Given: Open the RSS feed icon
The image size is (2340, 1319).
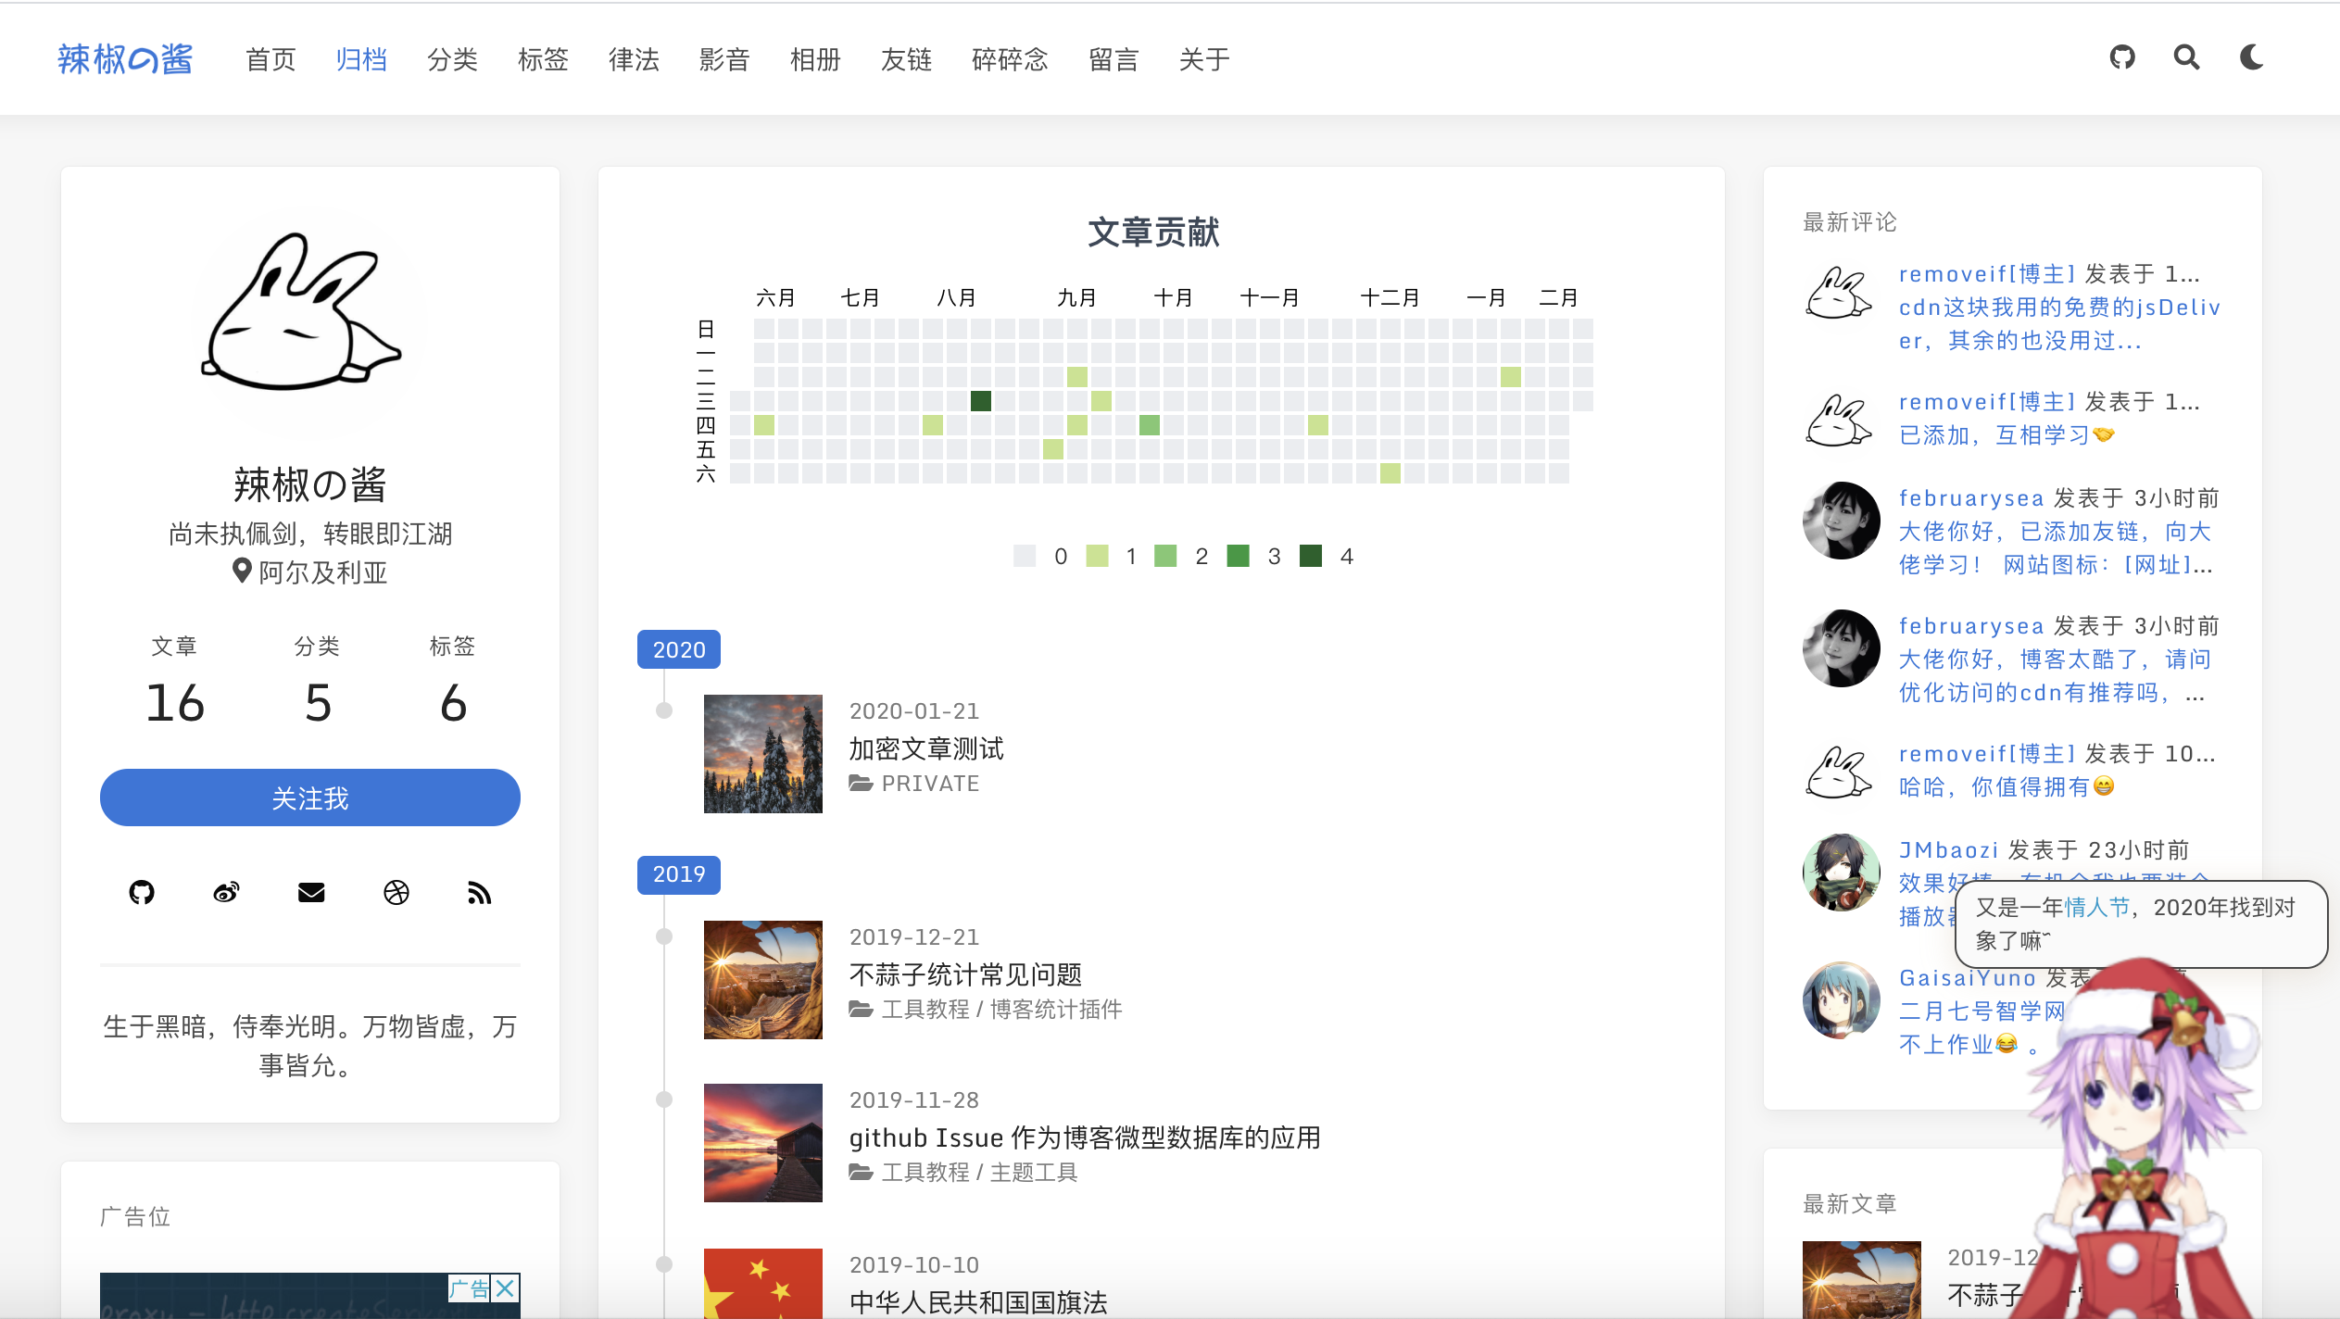Looking at the screenshot, I should (x=480, y=892).
